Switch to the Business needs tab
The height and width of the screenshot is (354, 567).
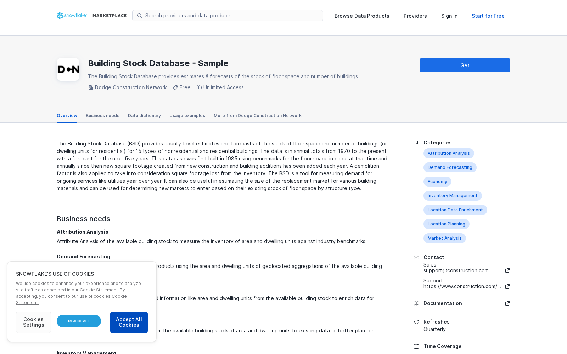click(x=102, y=116)
